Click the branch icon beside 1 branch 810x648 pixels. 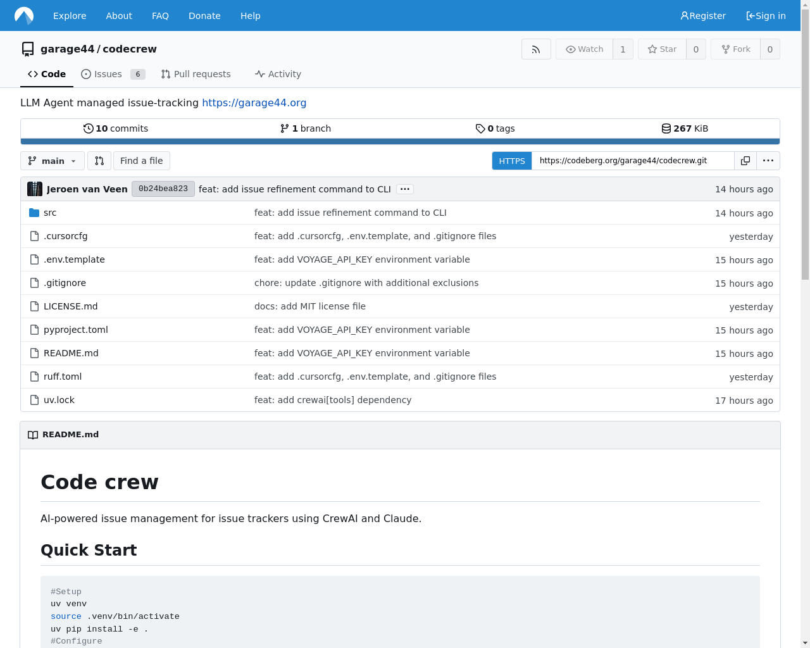(x=285, y=128)
